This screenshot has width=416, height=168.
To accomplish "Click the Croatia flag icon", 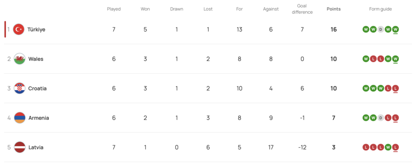I will coord(19,89).
